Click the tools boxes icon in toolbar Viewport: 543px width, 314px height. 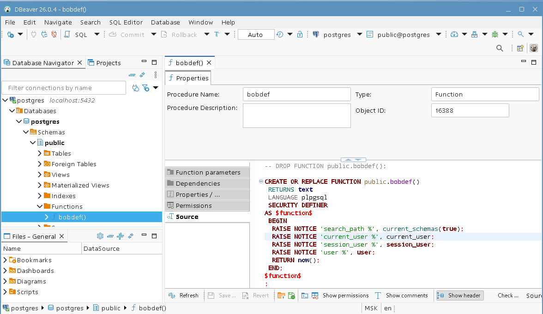pos(475,35)
